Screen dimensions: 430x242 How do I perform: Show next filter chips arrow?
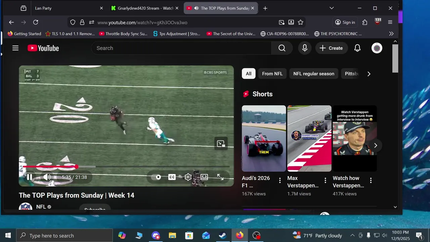369,74
